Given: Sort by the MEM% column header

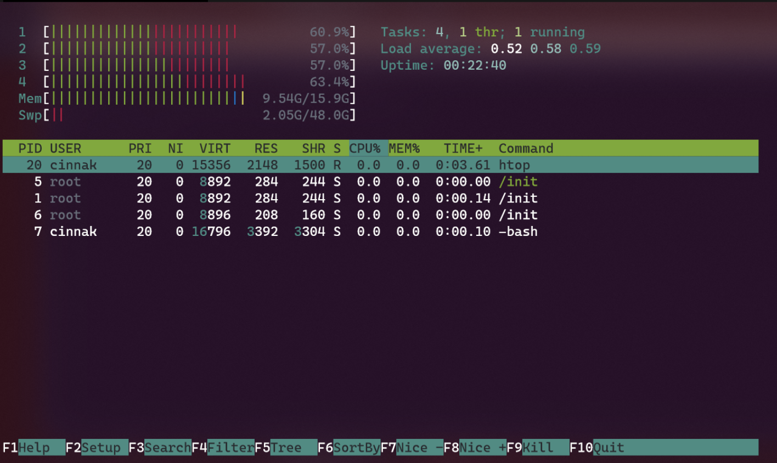Looking at the screenshot, I should 404,148.
